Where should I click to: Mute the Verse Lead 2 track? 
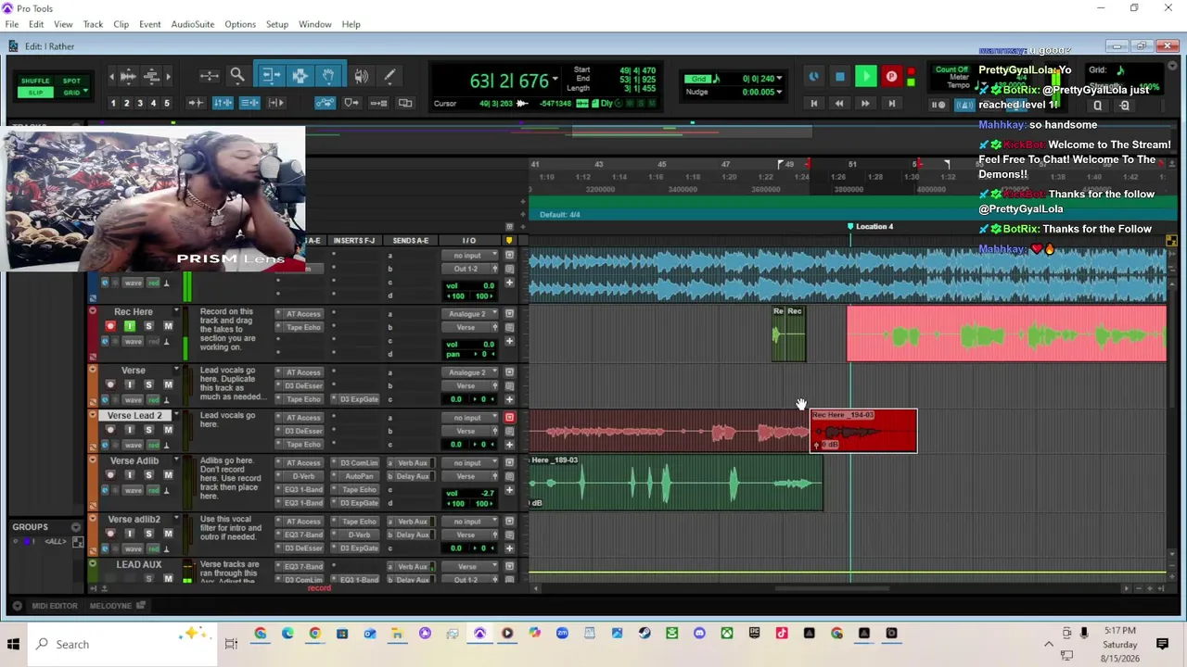pos(168,430)
